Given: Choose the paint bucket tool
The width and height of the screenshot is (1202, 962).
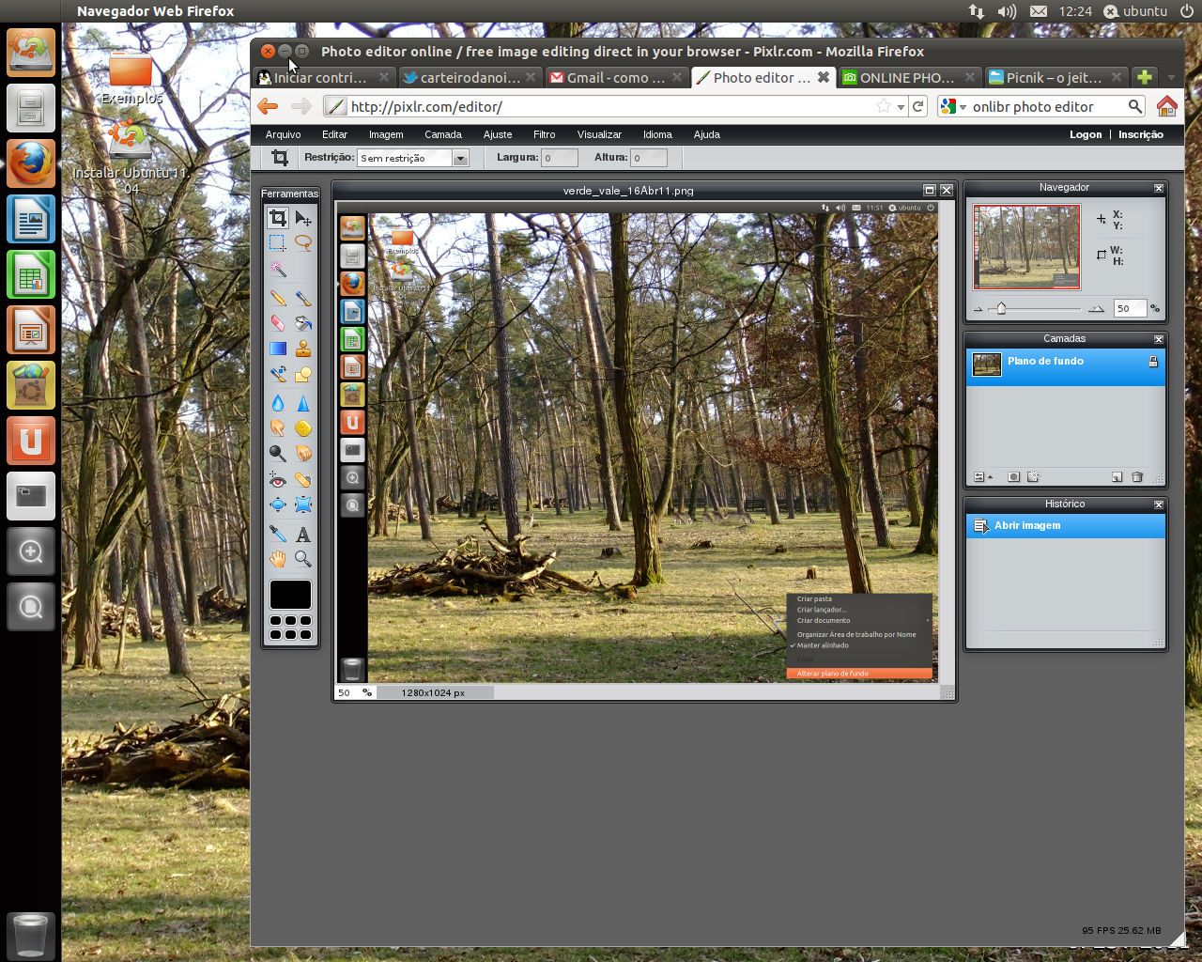Looking at the screenshot, I should point(302,323).
